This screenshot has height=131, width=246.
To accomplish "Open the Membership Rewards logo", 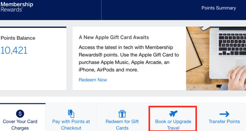I will (17, 7).
